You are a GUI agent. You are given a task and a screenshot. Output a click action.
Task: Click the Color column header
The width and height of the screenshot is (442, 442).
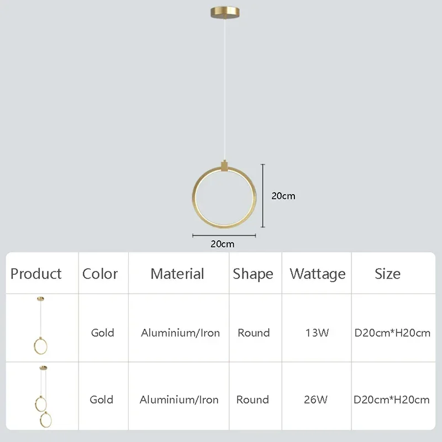tap(100, 273)
